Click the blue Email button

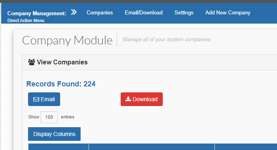point(44,99)
